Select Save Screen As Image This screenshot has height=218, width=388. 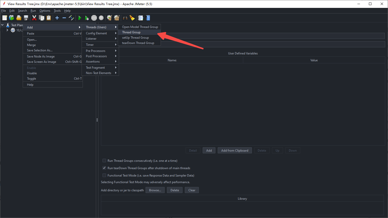point(53,62)
